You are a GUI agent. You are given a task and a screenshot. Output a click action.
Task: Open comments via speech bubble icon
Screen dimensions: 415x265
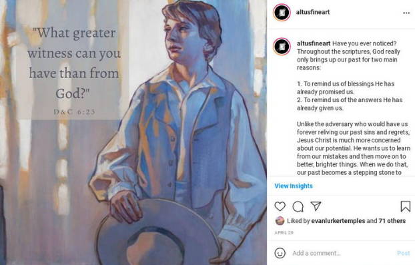298,206
